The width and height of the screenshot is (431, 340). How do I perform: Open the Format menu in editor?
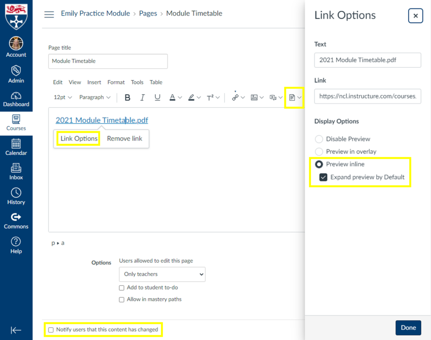116,82
